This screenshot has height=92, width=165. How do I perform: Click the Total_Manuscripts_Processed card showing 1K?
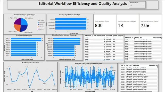click(x=128, y=24)
